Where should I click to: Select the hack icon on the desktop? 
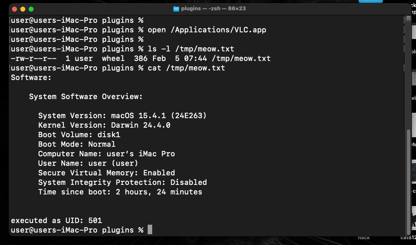tap(363, 238)
